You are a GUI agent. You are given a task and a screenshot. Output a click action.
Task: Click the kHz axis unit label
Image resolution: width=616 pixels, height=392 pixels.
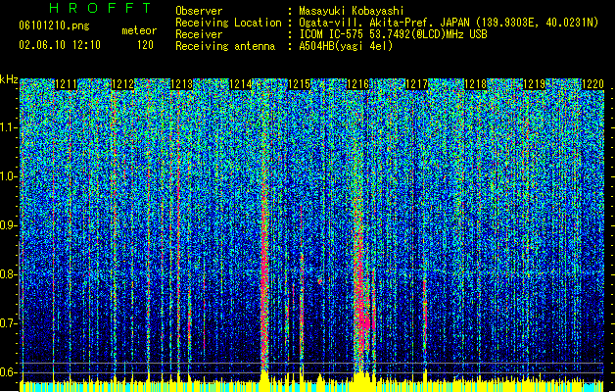pyautogui.click(x=9, y=79)
